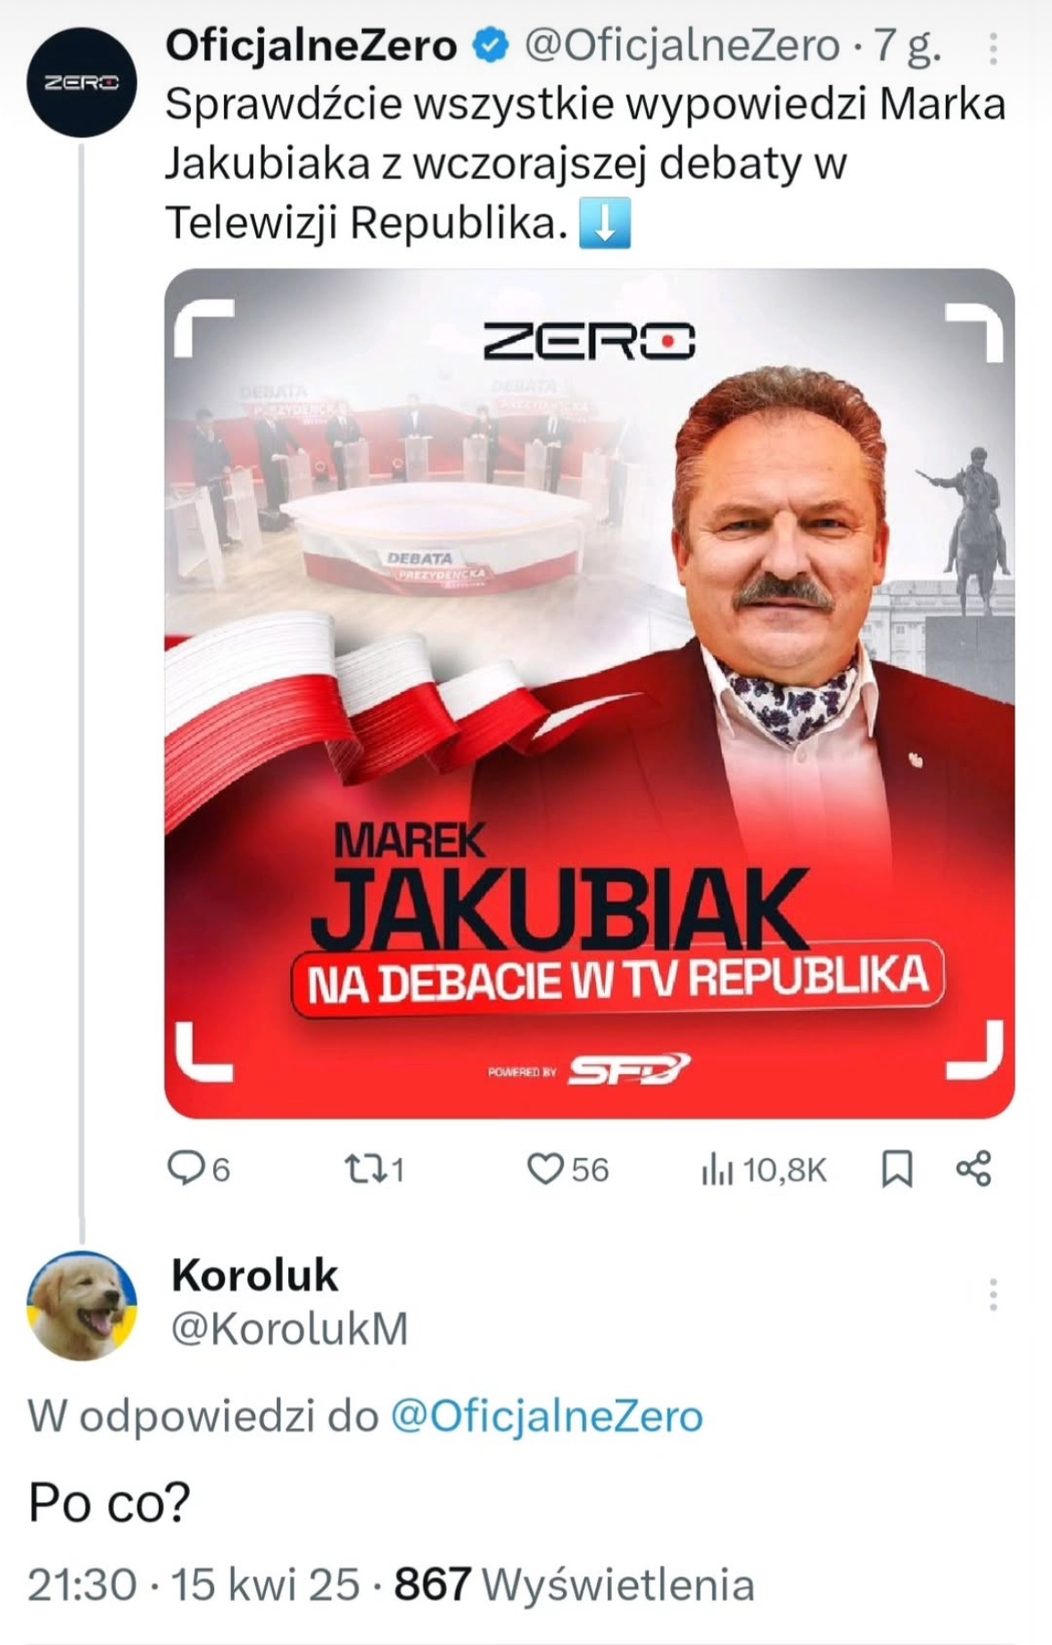This screenshot has height=1645, width=1052.
Task: Click the blue verified badge
Action: tap(490, 46)
